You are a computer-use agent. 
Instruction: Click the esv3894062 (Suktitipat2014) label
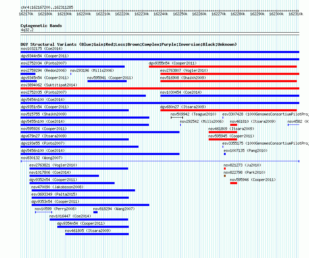point(49,85)
